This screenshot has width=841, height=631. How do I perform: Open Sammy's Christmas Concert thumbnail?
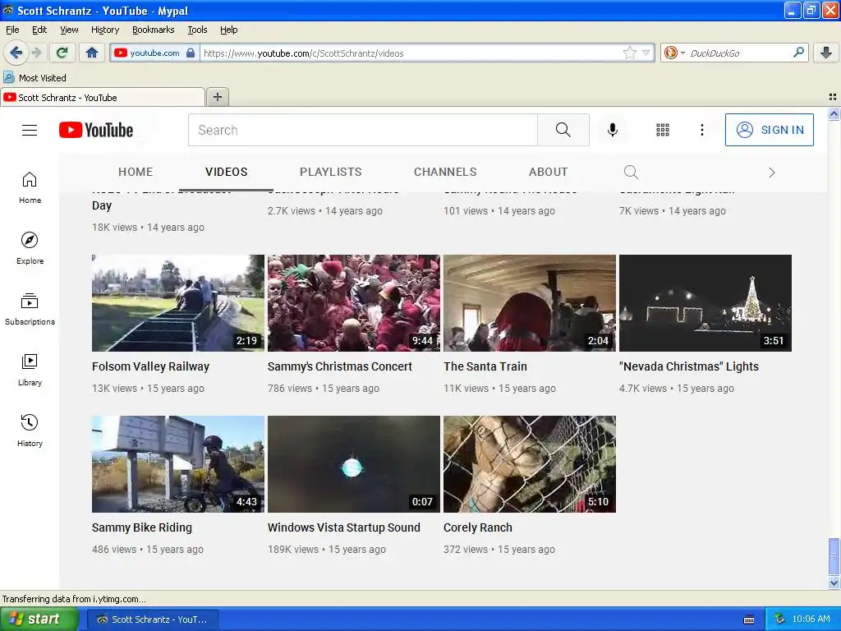tap(354, 303)
